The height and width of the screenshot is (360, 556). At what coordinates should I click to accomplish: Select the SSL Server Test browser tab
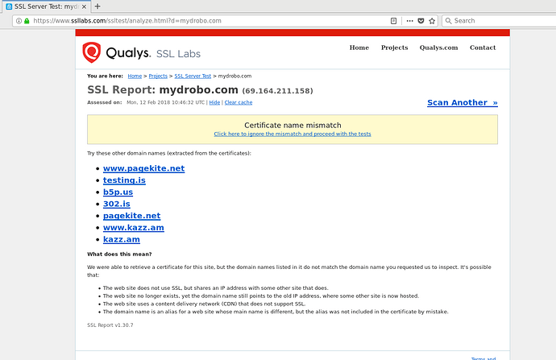click(x=46, y=6)
